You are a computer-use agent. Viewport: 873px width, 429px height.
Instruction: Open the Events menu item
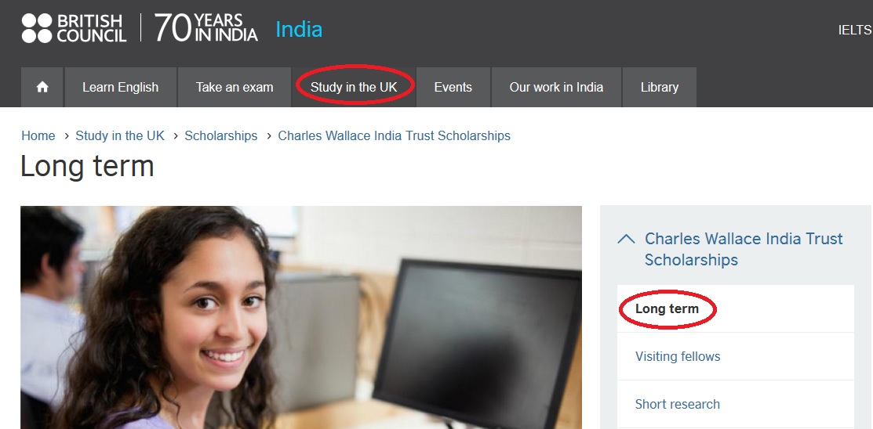pos(453,87)
